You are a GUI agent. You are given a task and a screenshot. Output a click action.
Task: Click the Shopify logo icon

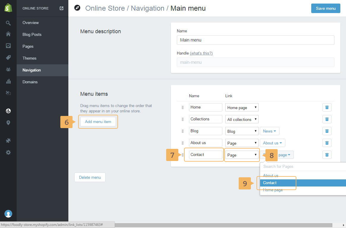[x=8, y=8]
